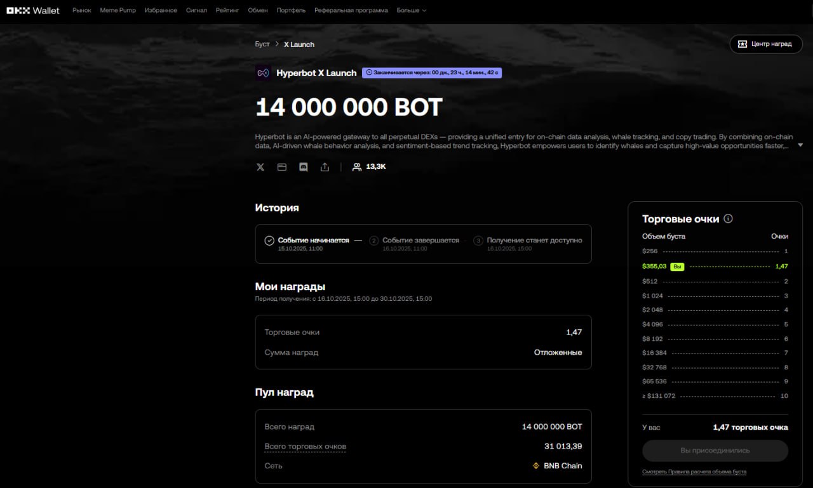Open the Рынок menu item
The width and height of the screenshot is (813, 488).
pos(82,11)
